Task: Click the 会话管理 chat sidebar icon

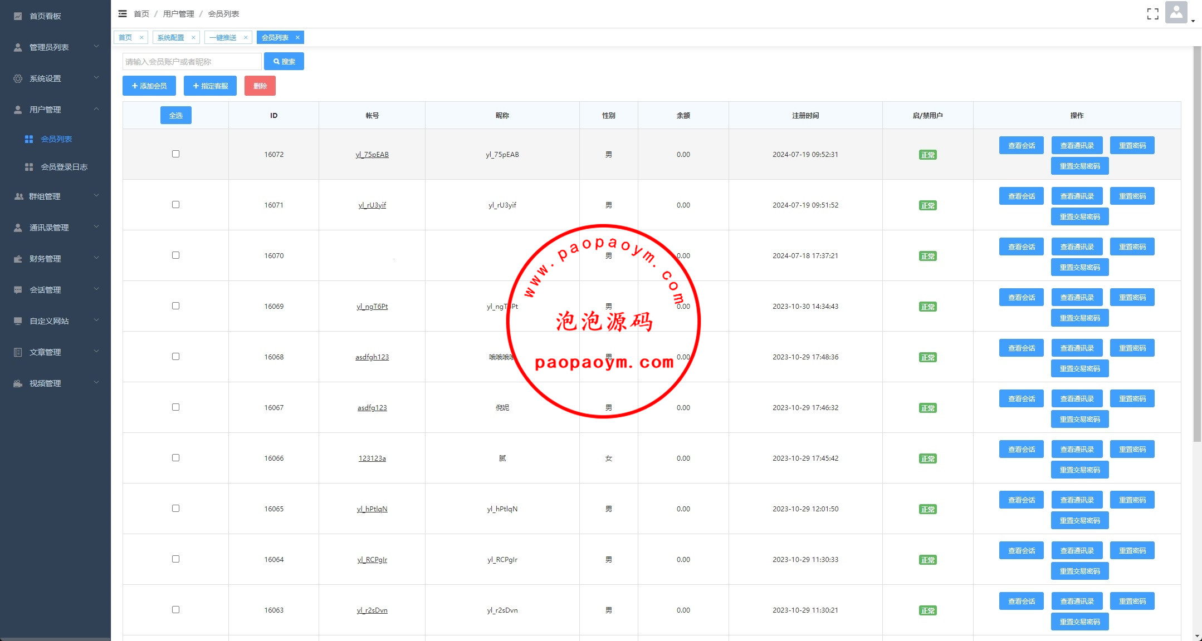Action: 18,290
